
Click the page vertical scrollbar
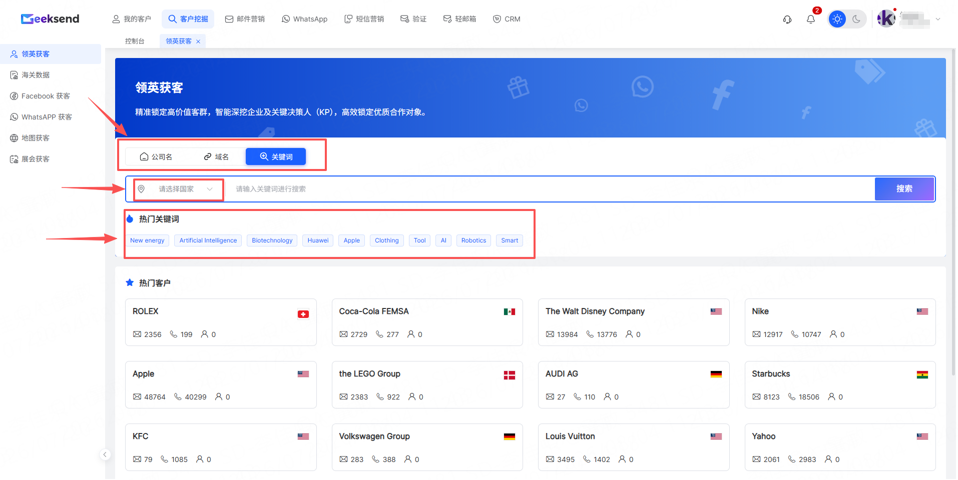[953, 212]
